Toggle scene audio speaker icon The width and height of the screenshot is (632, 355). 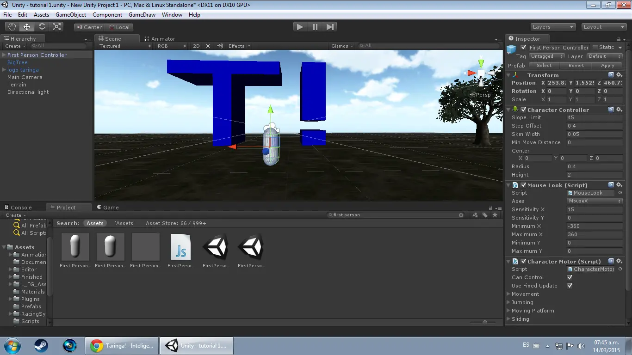(x=220, y=46)
